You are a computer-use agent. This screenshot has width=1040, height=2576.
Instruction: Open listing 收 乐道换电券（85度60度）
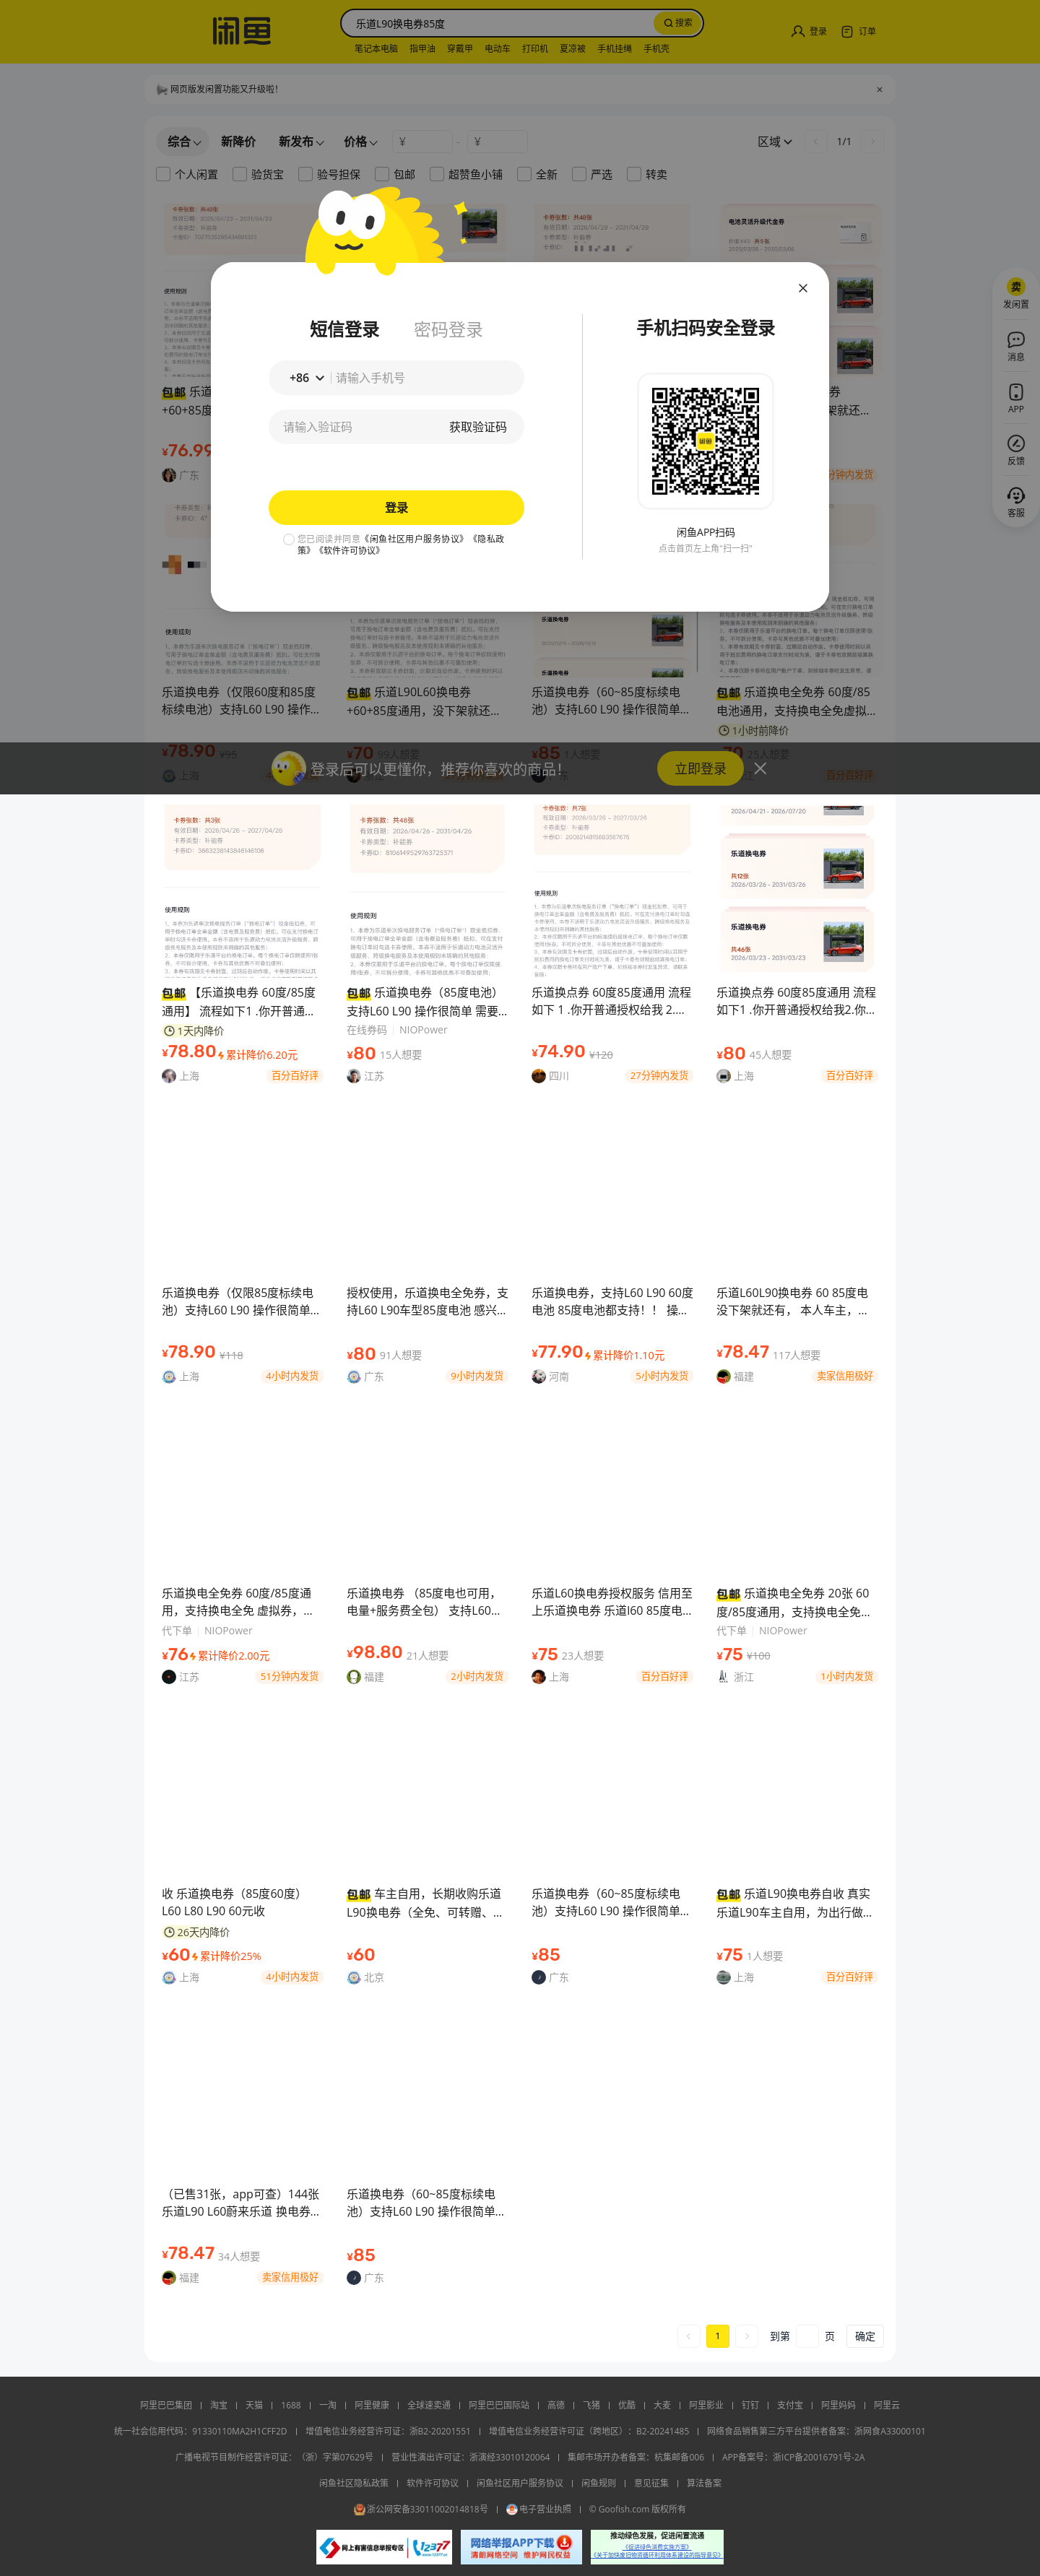pyautogui.click(x=241, y=1845)
